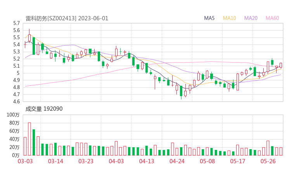Click the 4.9 price axis label
Image resolution: width=287 pixels, height=170 pixels.
(16, 80)
